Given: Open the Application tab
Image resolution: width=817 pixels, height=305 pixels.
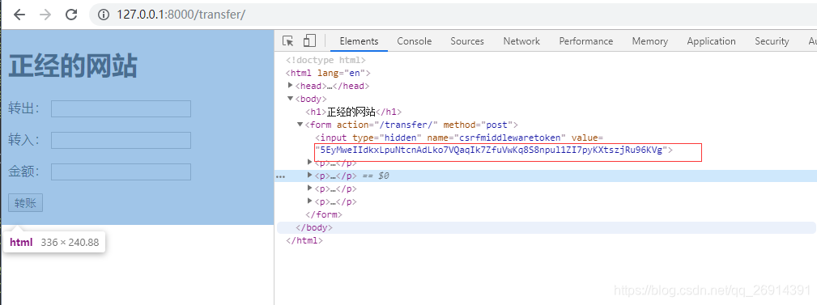Looking at the screenshot, I should 711,41.
